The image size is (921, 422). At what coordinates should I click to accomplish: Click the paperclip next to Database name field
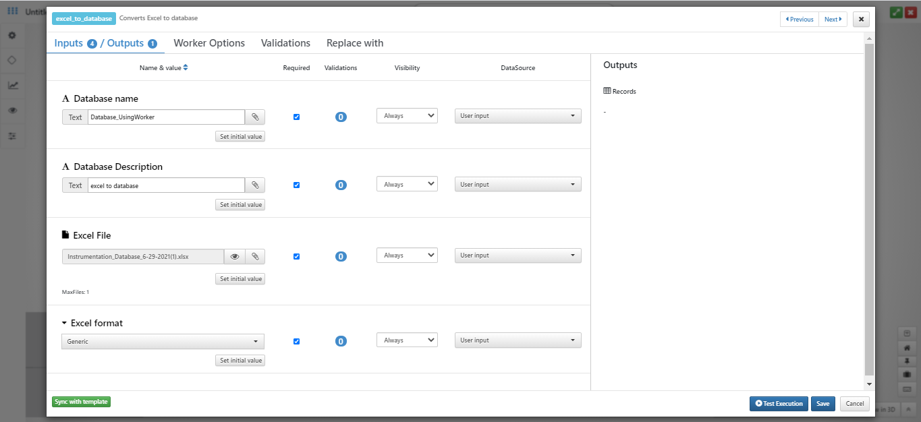pyautogui.click(x=254, y=117)
